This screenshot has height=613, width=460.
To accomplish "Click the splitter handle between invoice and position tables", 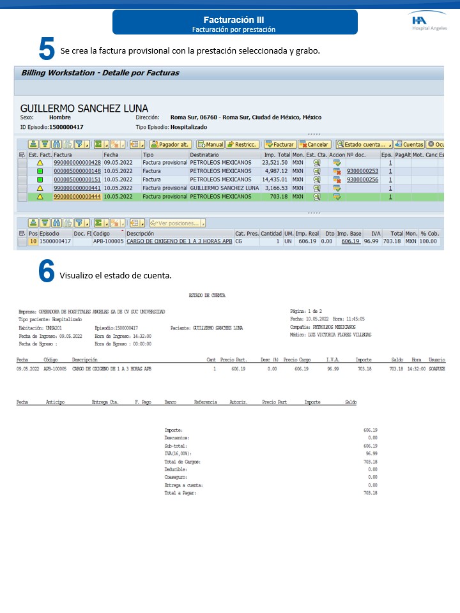I will [313, 213].
